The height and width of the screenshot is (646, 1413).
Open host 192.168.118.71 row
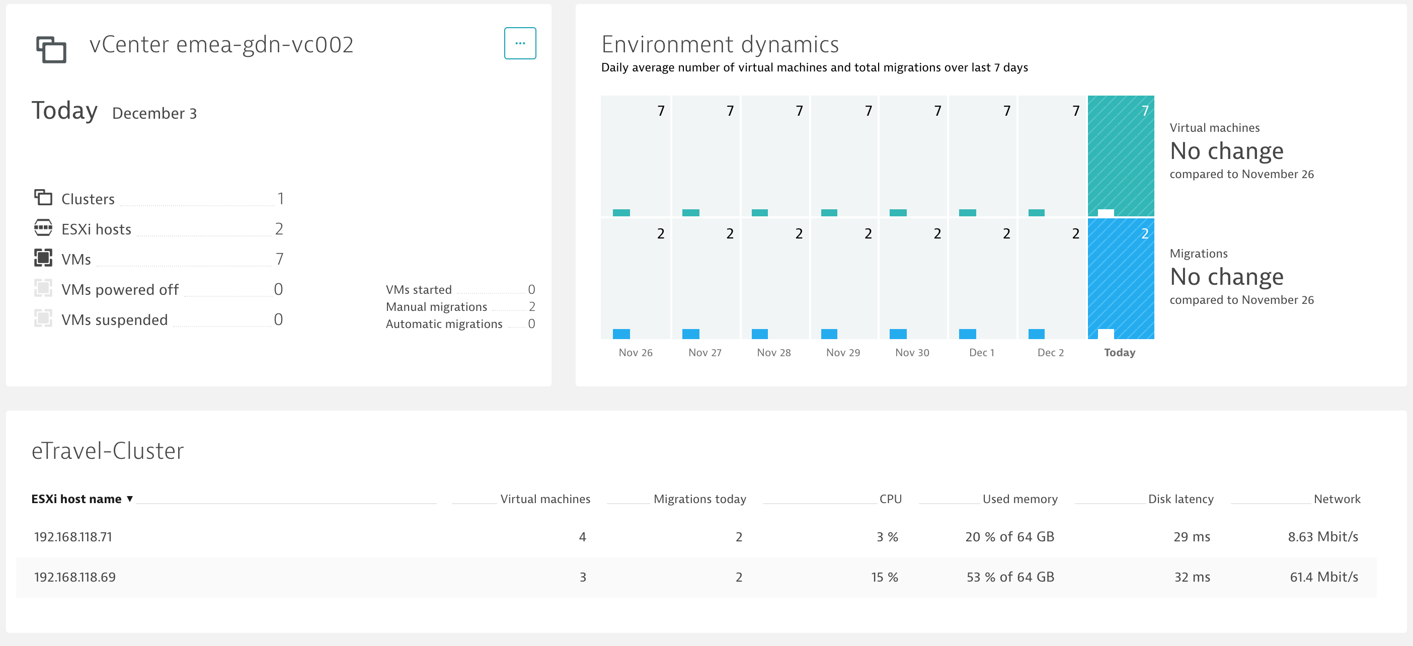tap(73, 536)
